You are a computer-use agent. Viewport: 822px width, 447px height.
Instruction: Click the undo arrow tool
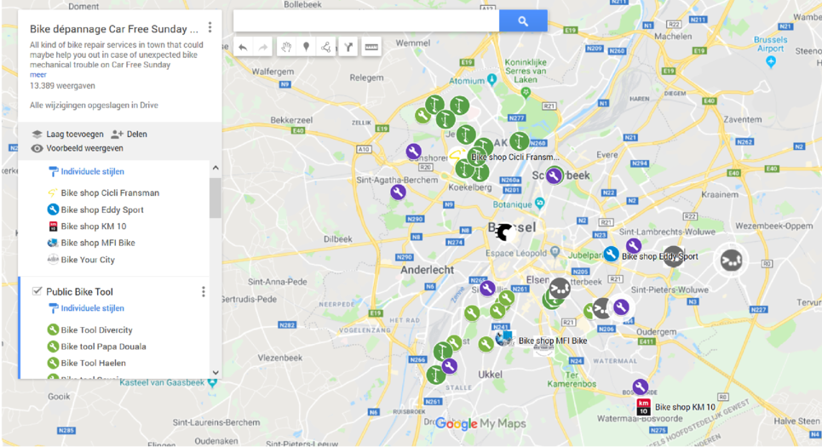[243, 48]
